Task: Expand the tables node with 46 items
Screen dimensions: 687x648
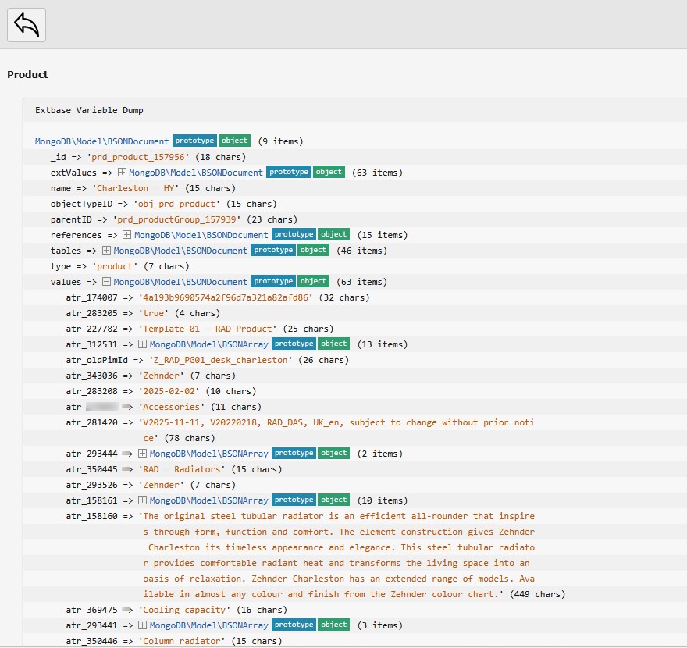Action: (107, 251)
